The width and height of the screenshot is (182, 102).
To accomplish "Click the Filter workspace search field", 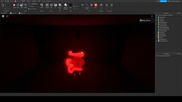I will click(x=169, y=15).
